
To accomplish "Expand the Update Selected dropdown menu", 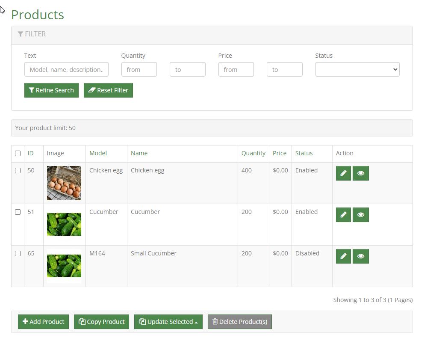I will coord(168,322).
